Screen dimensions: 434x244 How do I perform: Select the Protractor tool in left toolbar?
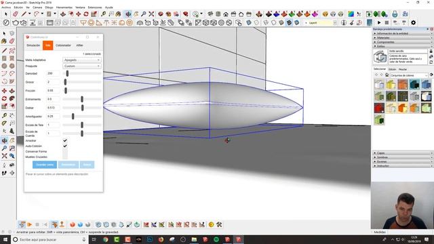4,123
